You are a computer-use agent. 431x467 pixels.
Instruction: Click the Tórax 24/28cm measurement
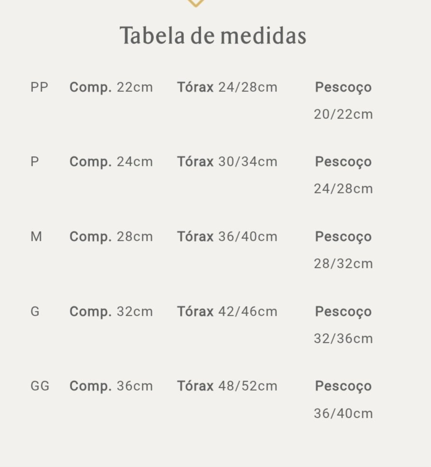point(227,88)
